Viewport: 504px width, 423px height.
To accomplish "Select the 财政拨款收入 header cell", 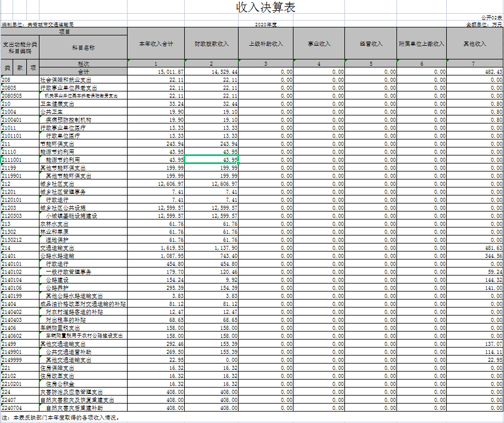I will (211, 43).
